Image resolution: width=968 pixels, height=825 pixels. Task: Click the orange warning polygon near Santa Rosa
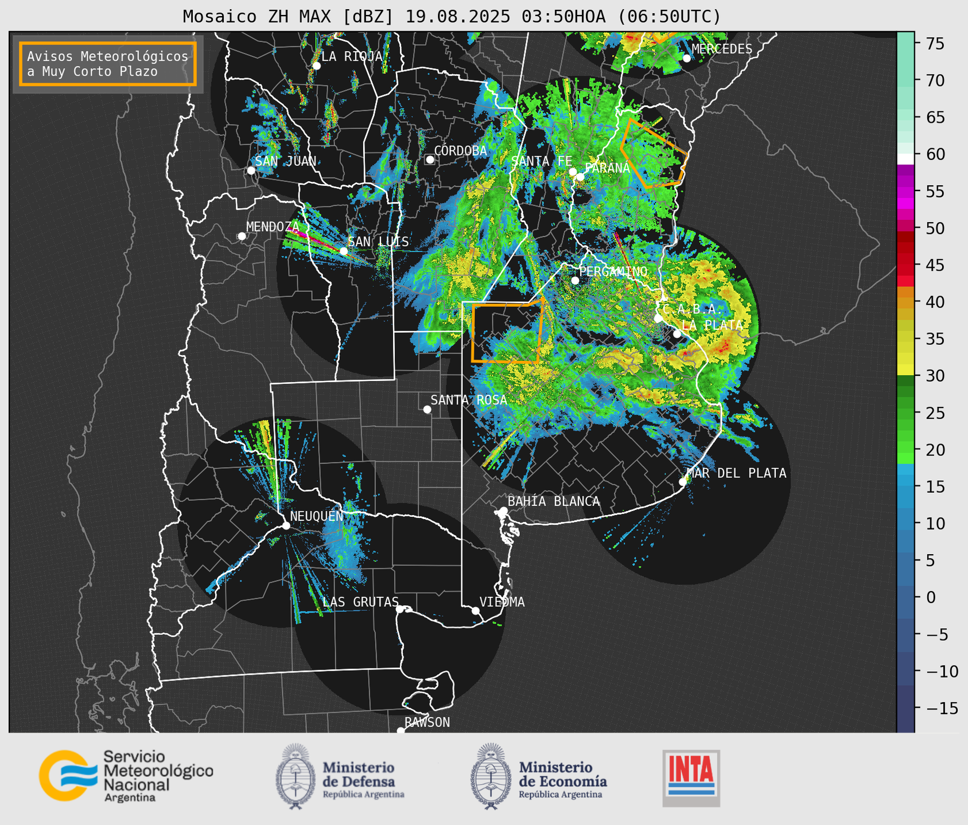click(507, 330)
